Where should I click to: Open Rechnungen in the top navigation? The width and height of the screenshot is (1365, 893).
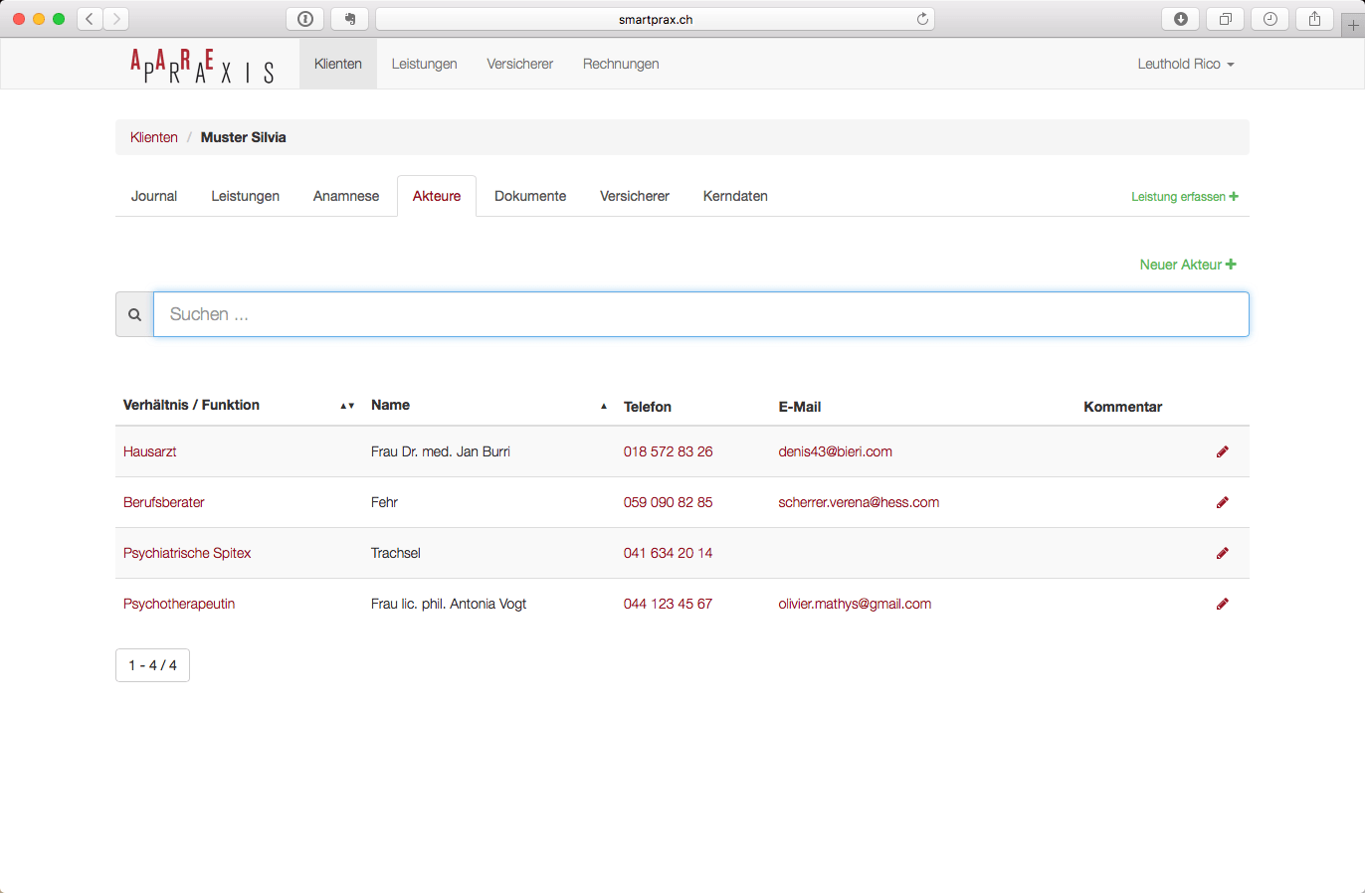tap(621, 64)
